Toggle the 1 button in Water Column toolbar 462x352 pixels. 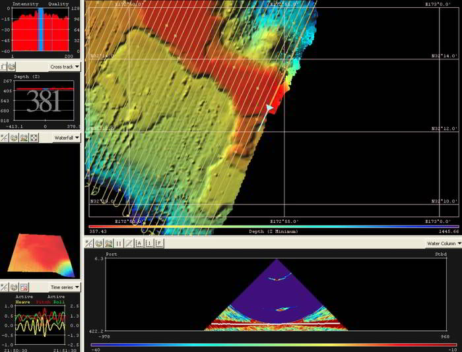coord(150,243)
